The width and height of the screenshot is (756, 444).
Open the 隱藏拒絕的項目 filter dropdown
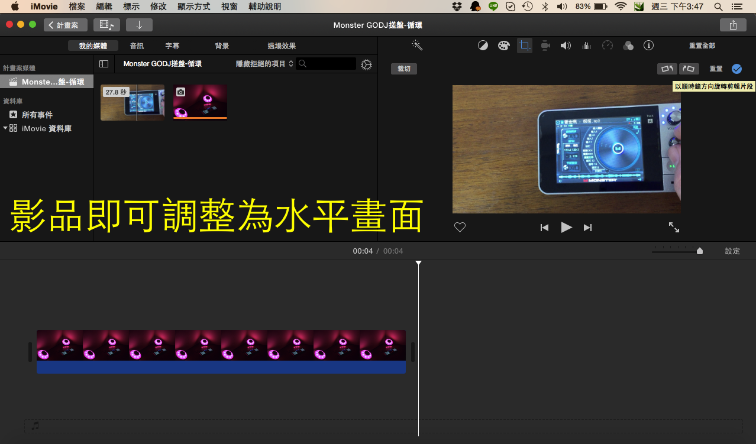[x=264, y=64]
